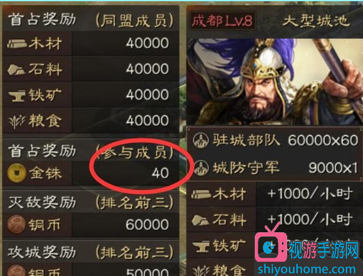This screenshot has height=276, width=363.
Task: Click the garrison troops (驻城部队) soldier icon
Action: 201,140
